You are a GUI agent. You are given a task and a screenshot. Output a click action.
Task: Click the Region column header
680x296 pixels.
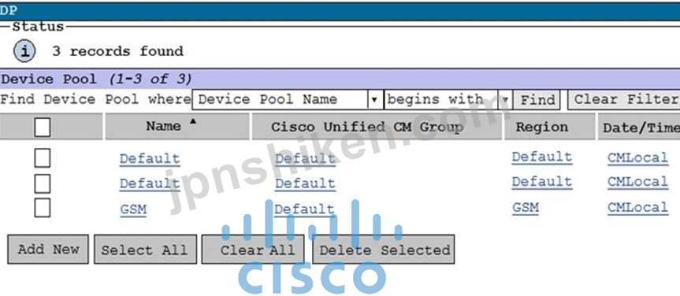coord(541,127)
